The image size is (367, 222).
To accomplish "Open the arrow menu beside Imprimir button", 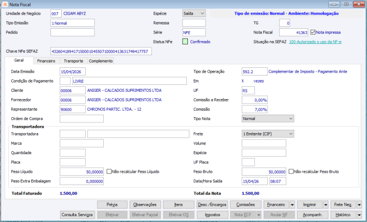I will pos(325,205).
